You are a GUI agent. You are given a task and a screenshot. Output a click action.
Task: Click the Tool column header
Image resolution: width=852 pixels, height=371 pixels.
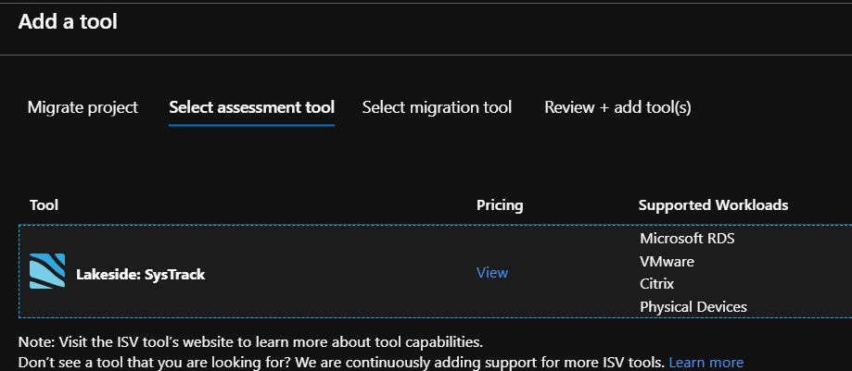click(x=45, y=204)
